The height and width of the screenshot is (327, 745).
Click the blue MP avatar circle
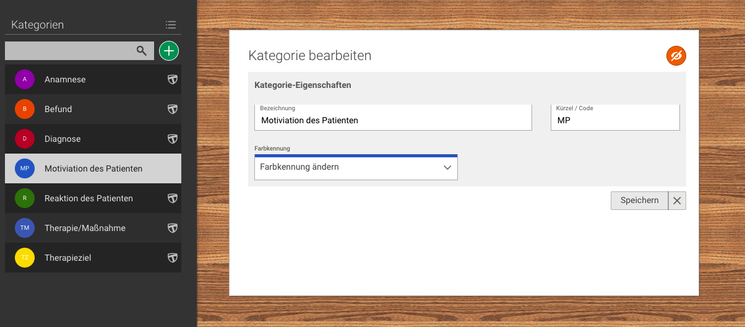tap(25, 168)
